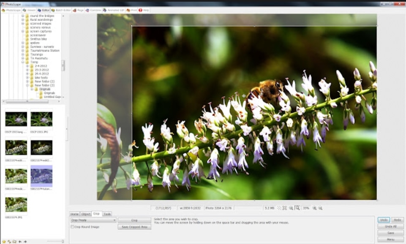Select the blue highlighted flower thumbnail
The width and height of the screenshot is (406, 244).
[x=41, y=176]
